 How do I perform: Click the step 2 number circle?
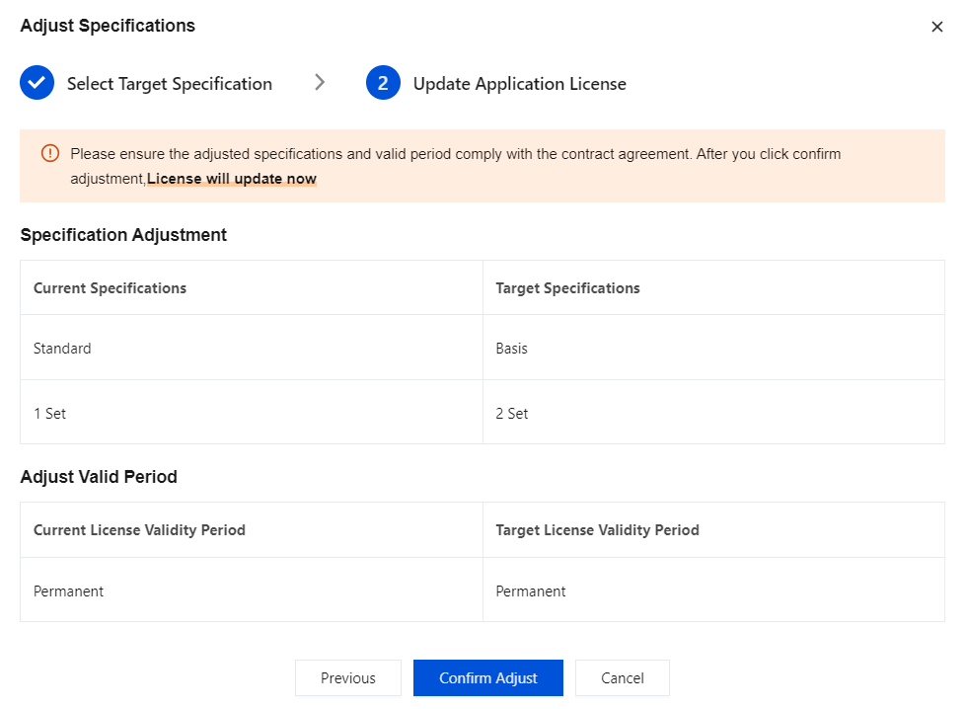coord(383,84)
